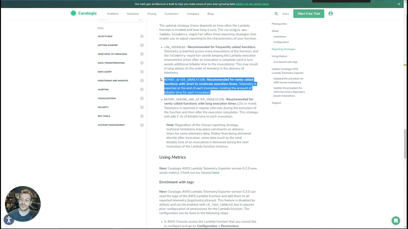Expand the Dev Tools section
This screenshot has width=408, height=229.
(x=142, y=116)
